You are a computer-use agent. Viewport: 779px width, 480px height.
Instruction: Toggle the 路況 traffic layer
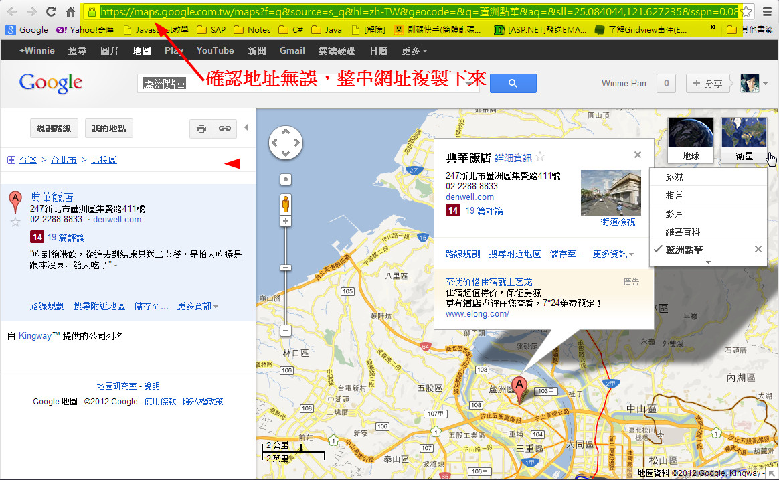pos(708,177)
